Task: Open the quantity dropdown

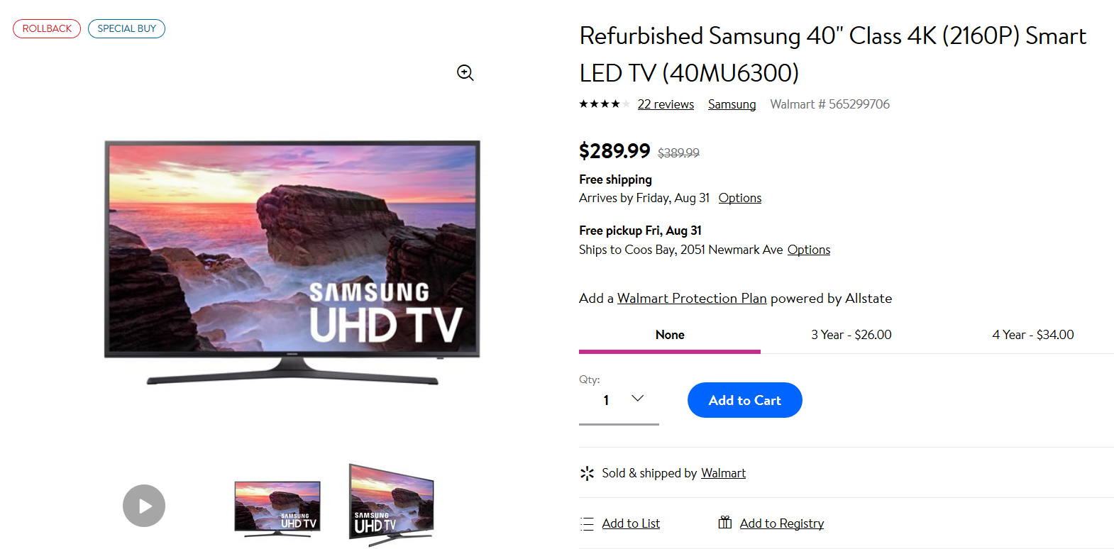Action: point(619,400)
